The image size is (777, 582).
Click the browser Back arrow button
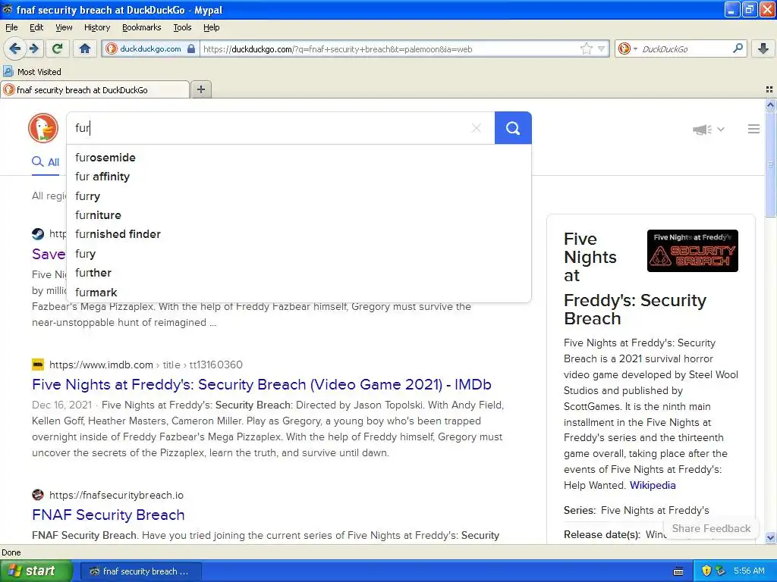(15, 48)
